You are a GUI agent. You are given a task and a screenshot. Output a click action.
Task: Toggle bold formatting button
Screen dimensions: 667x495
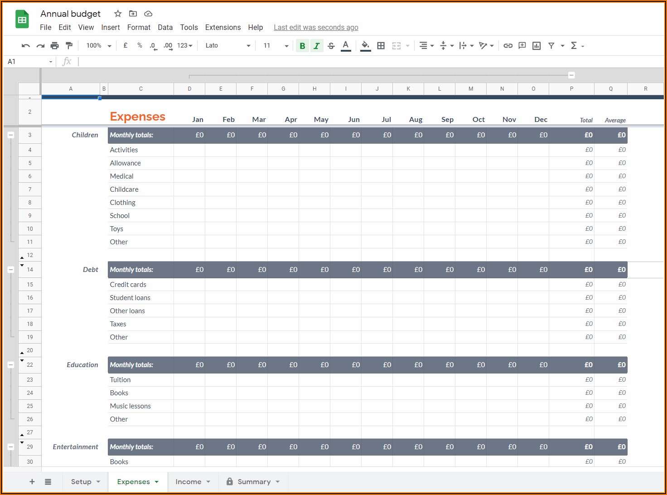[302, 46]
